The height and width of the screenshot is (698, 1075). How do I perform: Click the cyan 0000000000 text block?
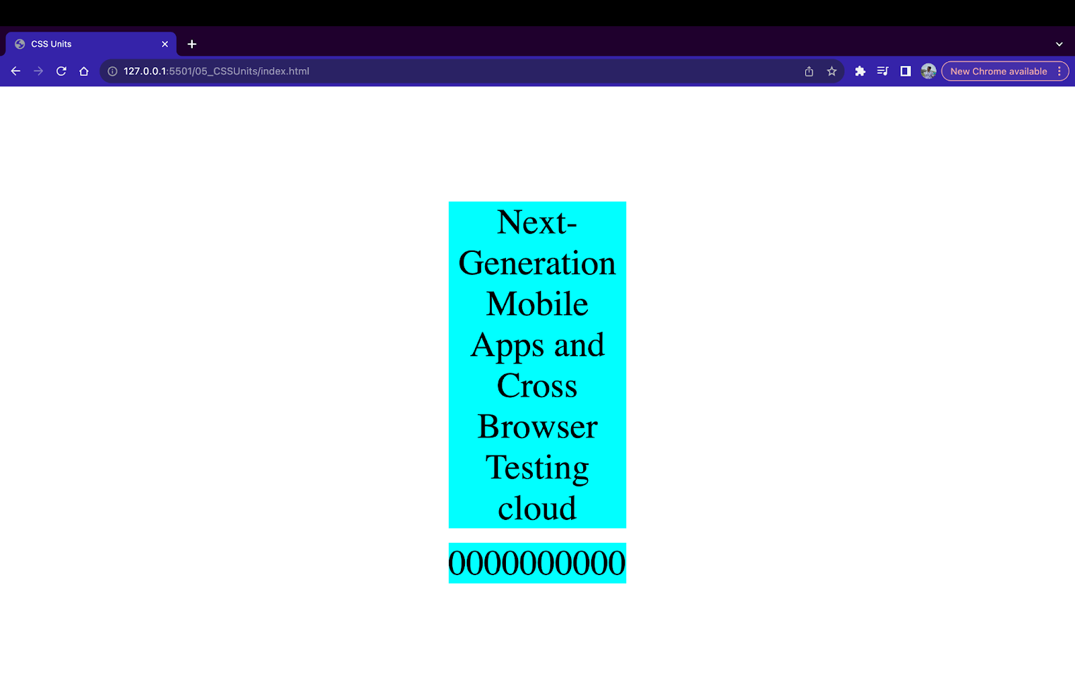537,564
